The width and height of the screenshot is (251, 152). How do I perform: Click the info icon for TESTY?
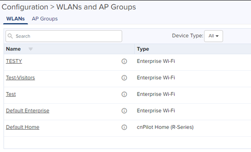click(124, 61)
